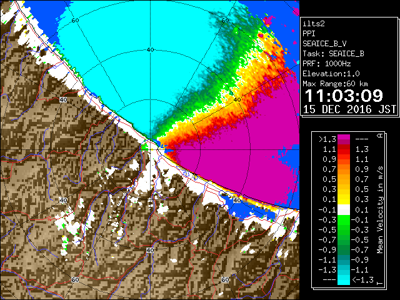Click the >1.3 legend label
The width and height of the screenshot is (400, 300).
click(327, 139)
